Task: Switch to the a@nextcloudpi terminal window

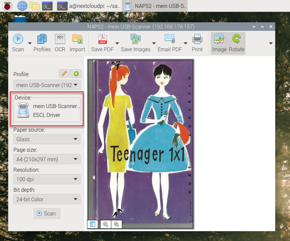Action: pyautogui.click(x=89, y=6)
